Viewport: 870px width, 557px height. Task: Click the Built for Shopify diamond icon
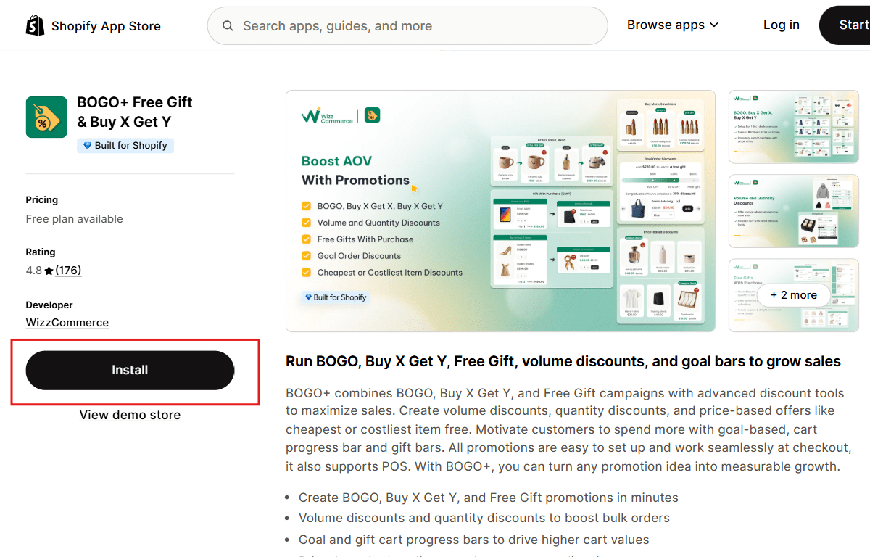coord(88,146)
